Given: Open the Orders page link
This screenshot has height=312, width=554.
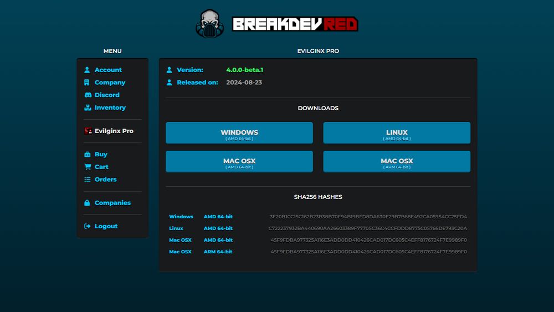Looking at the screenshot, I should pyautogui.click(x=106, y=180).
